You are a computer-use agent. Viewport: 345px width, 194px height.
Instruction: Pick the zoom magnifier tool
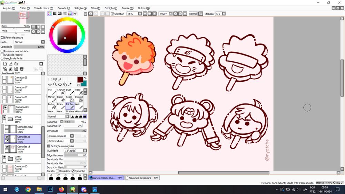pos(55,84)
